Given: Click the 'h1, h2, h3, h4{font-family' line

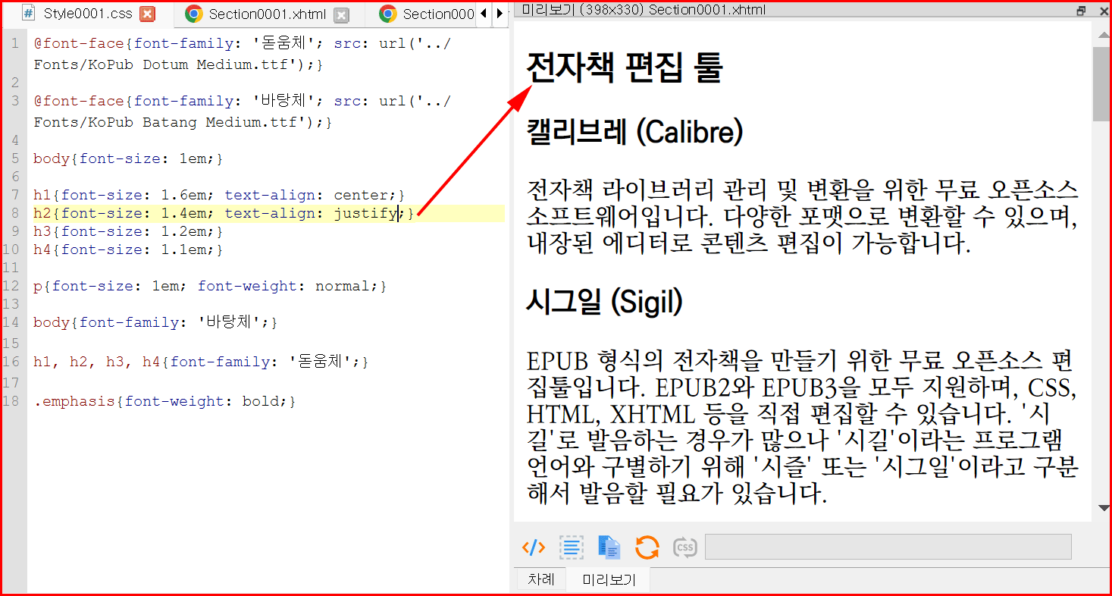Looking at the screenshot, I should (201, 362).
